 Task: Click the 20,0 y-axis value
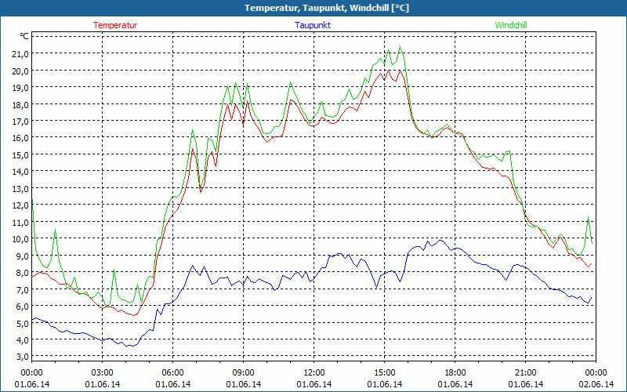point(20,71)
